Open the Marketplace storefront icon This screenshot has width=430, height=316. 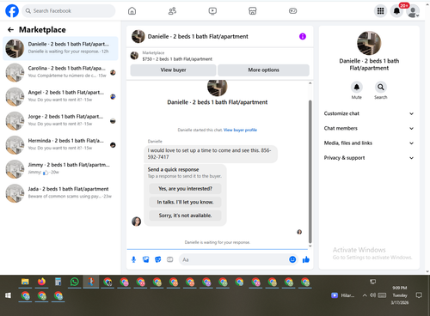(253, 11)
